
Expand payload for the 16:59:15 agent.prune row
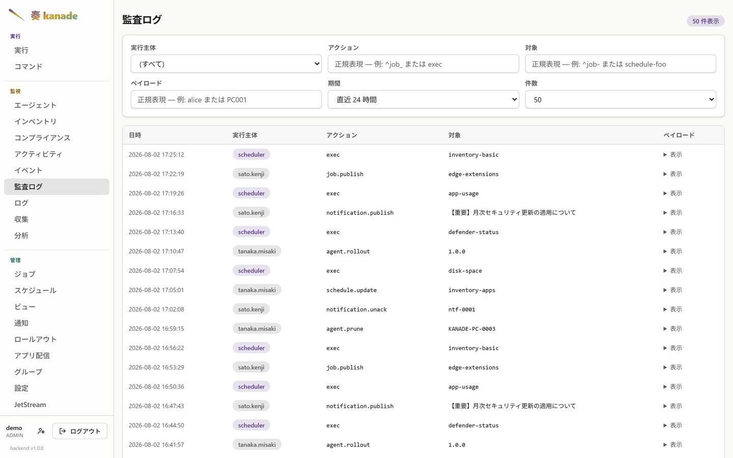(x=672, y=329)
